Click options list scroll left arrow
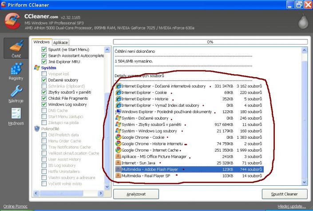The width and height of the screenshot is (313, 211). click(x=36, y=193)
